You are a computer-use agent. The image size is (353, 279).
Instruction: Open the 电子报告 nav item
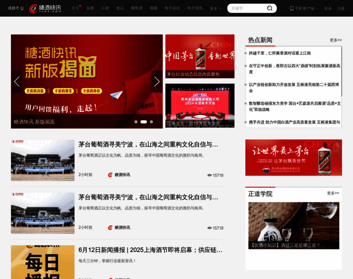point(195,8)
